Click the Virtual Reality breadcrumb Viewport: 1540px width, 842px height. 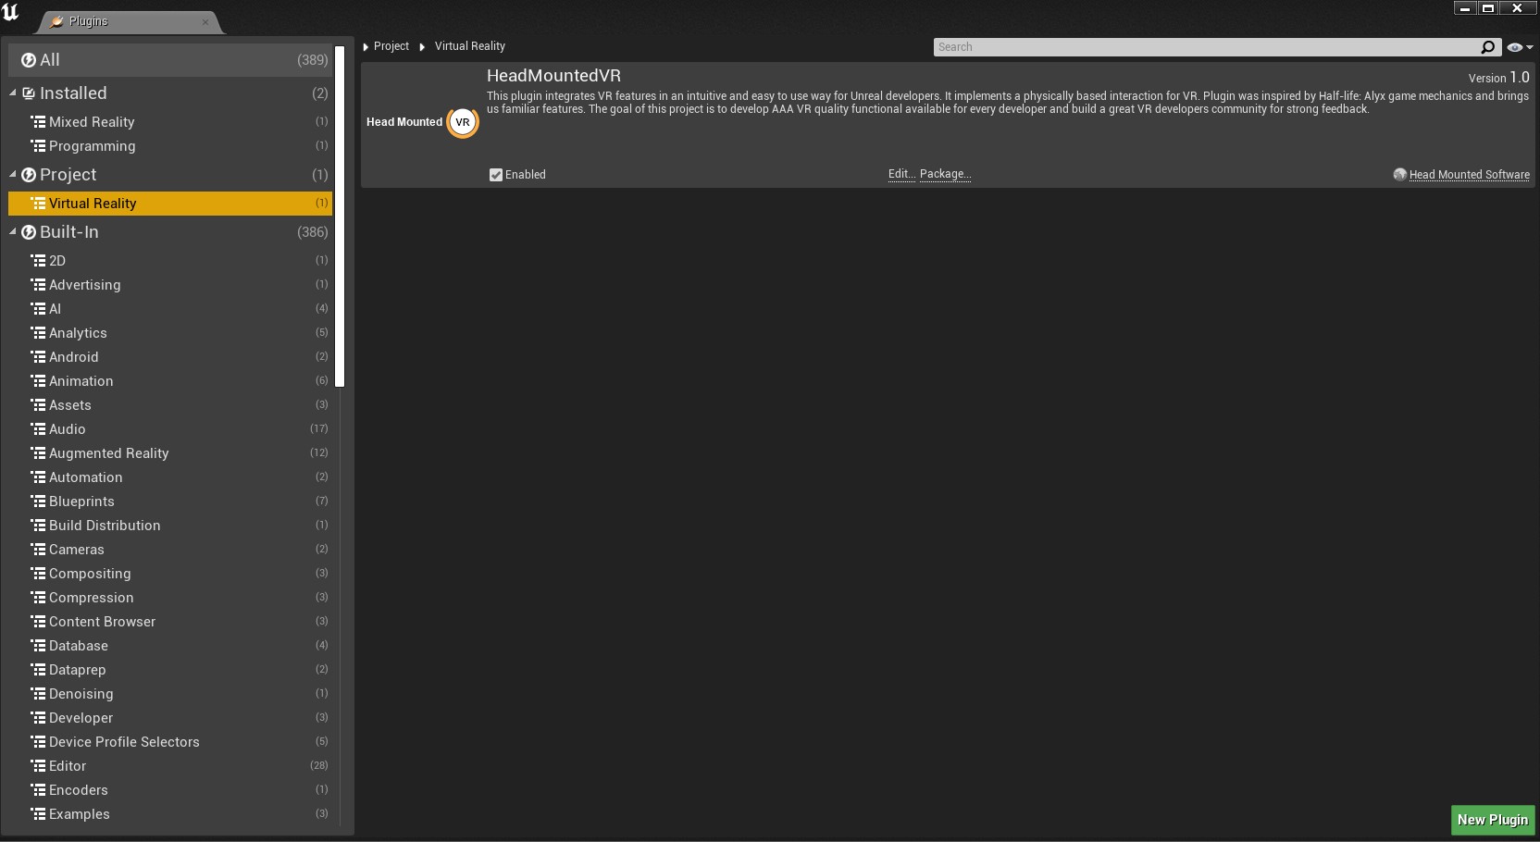point(470,46)
